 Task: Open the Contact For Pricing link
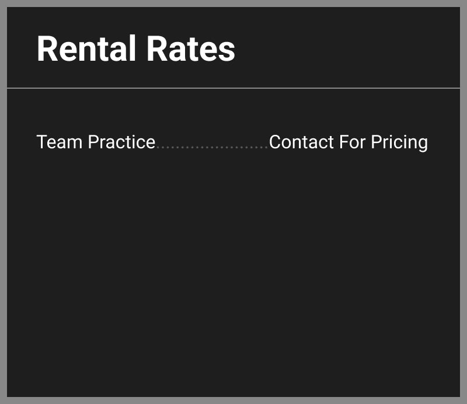(348, 142)
